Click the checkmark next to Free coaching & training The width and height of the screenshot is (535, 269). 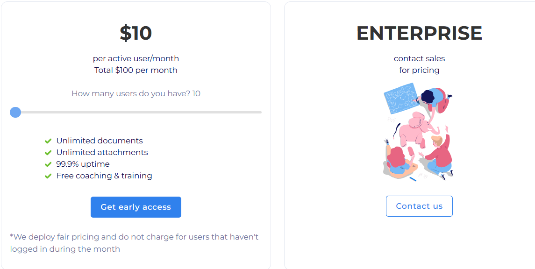click(x=48, y=176)
